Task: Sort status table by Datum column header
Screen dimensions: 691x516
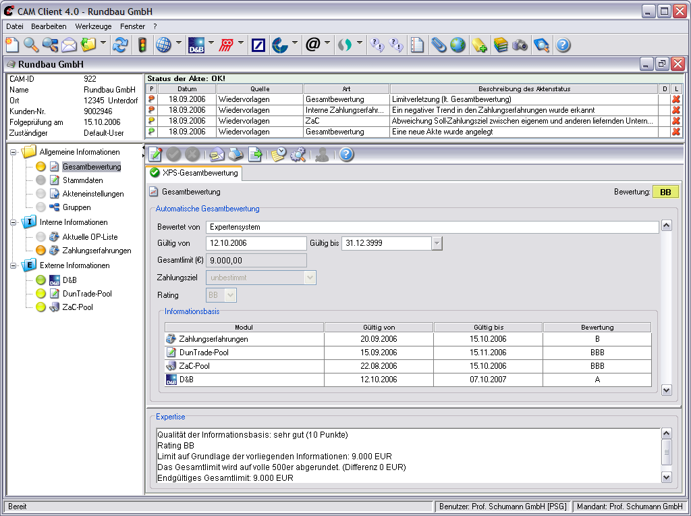Action: 187,88
